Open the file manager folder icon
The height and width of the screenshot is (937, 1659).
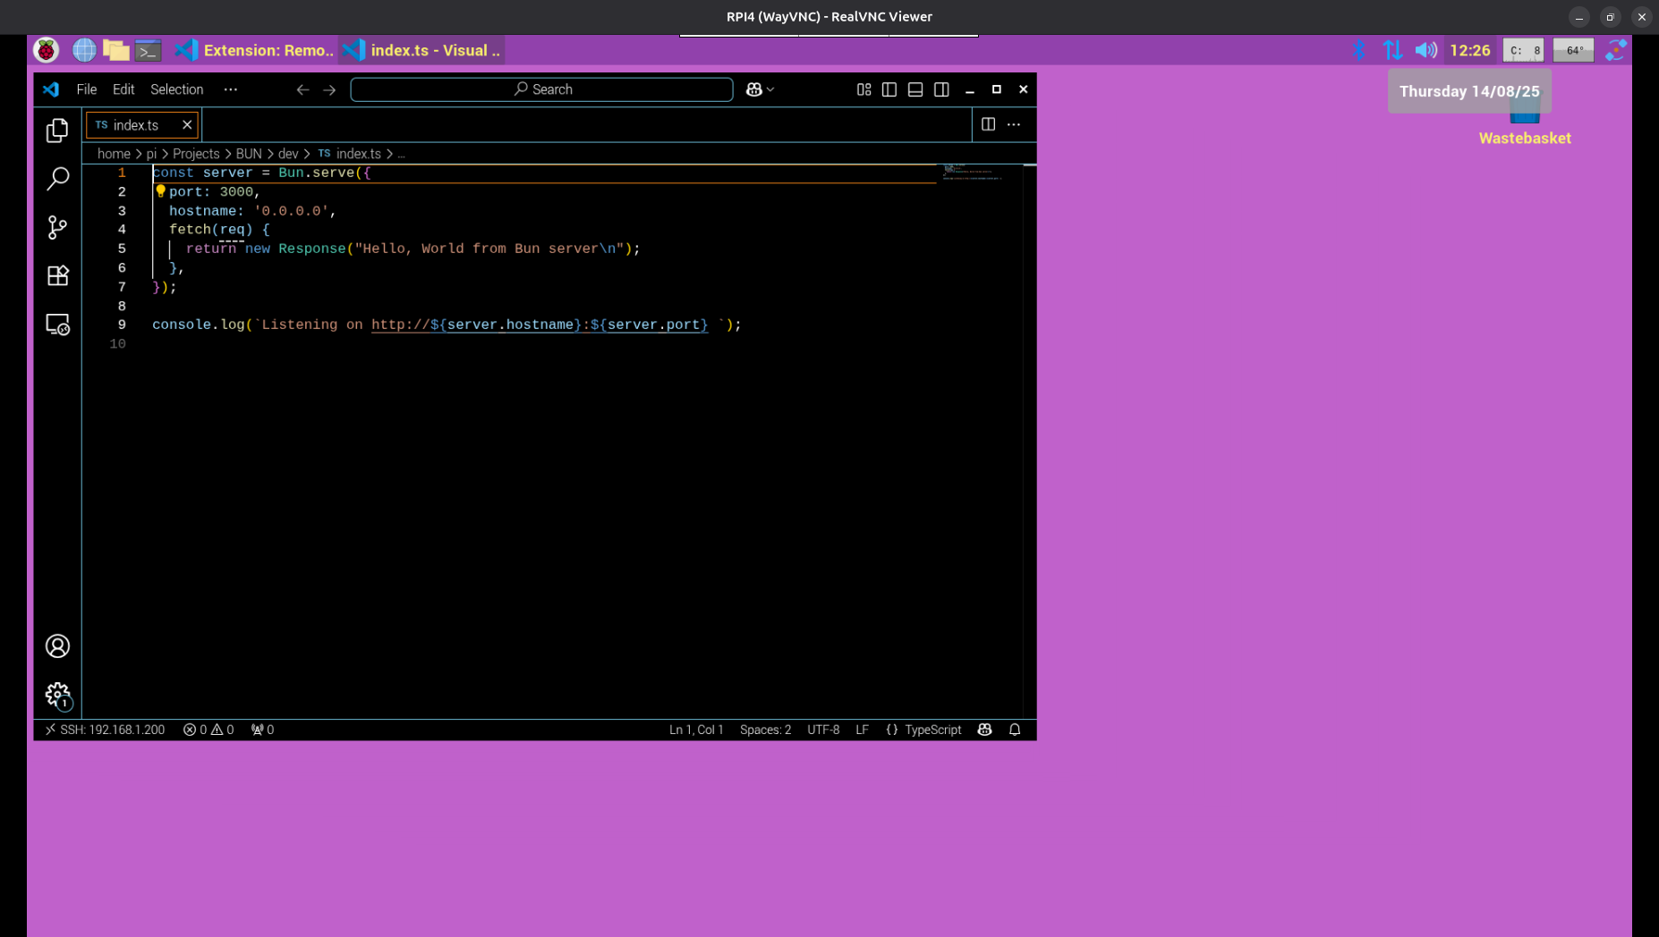[116, 50]
